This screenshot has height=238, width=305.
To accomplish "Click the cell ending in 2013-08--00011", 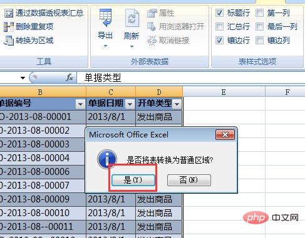I will coord(43,227).
